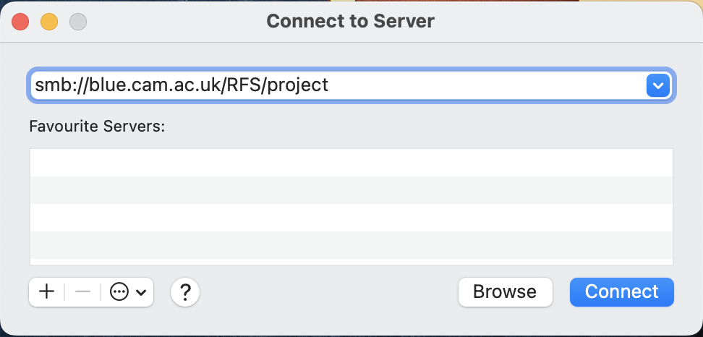Click the grey disabled zoom window button

[x=77, y=22]
